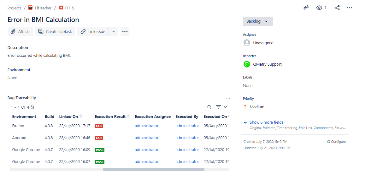Click Executed By administrator in Firefox row
Viewport: 365px width, 173px height.
point(187,126)
